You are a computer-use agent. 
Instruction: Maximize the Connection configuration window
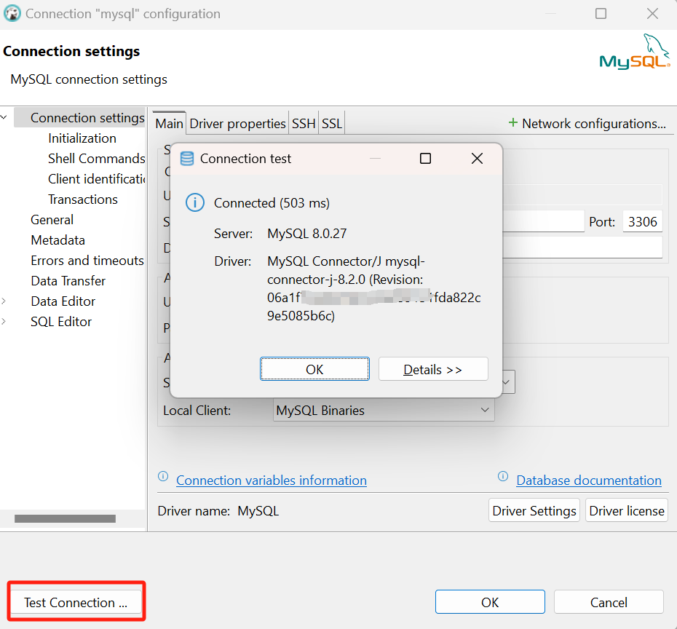[601, 14]
